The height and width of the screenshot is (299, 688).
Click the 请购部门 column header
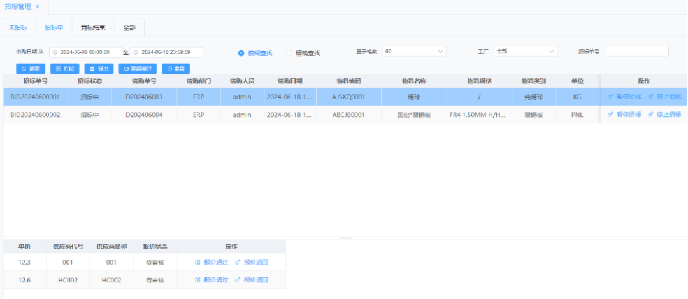(x=198, y=81)
